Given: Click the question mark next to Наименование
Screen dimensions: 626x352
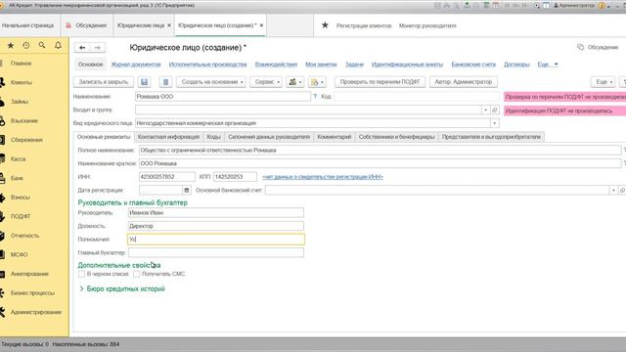Looking at the screenshot, I should 315,97.
